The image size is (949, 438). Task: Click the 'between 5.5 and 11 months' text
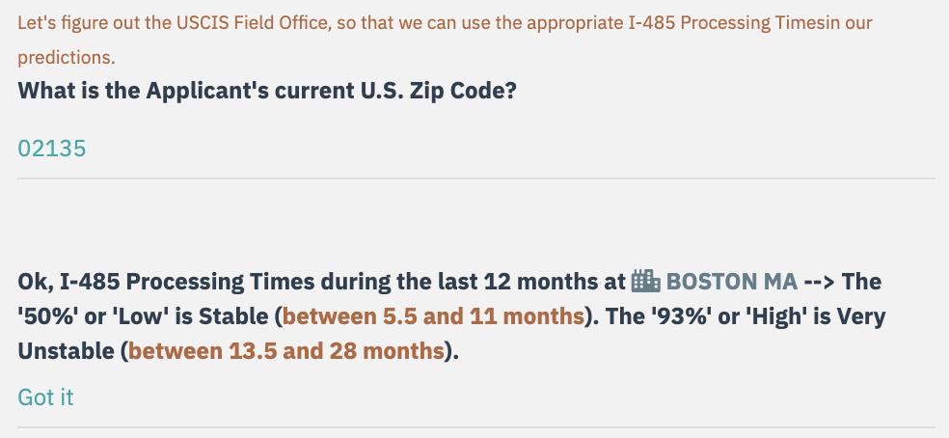433,316
